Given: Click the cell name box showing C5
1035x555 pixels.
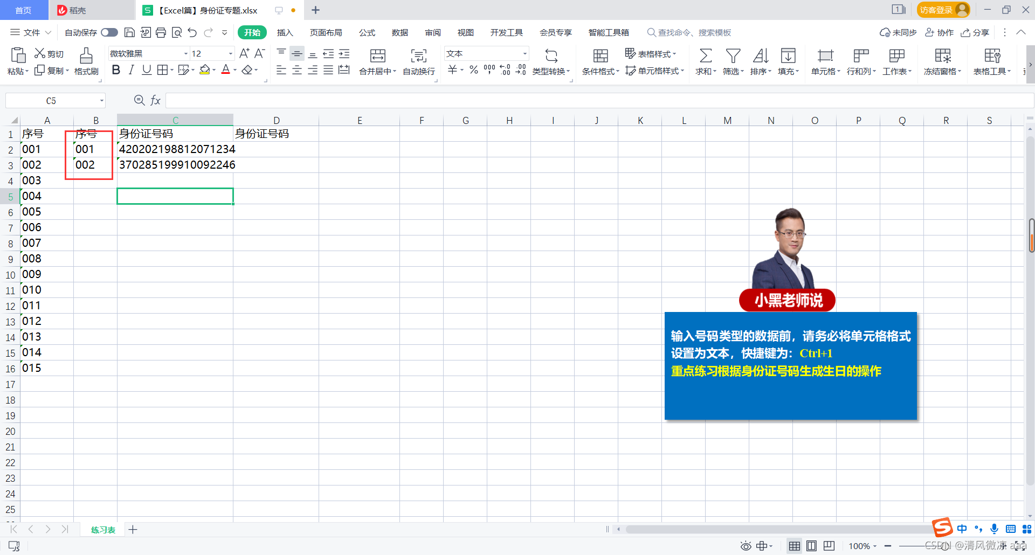Looking at the screenshot, I should point(55,101).
